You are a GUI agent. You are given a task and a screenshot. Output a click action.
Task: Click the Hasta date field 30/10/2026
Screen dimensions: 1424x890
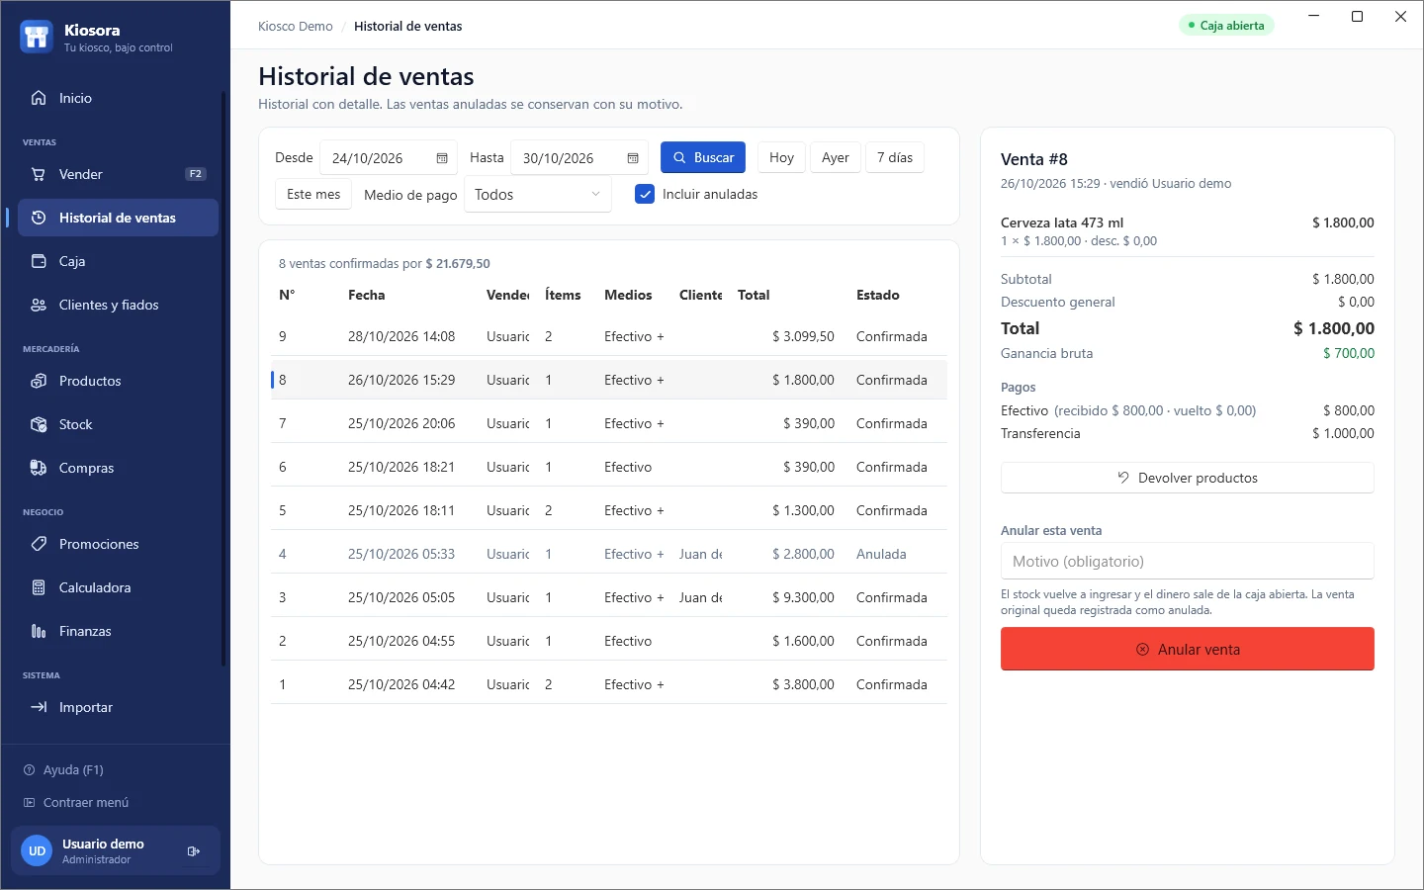[579, 158]
